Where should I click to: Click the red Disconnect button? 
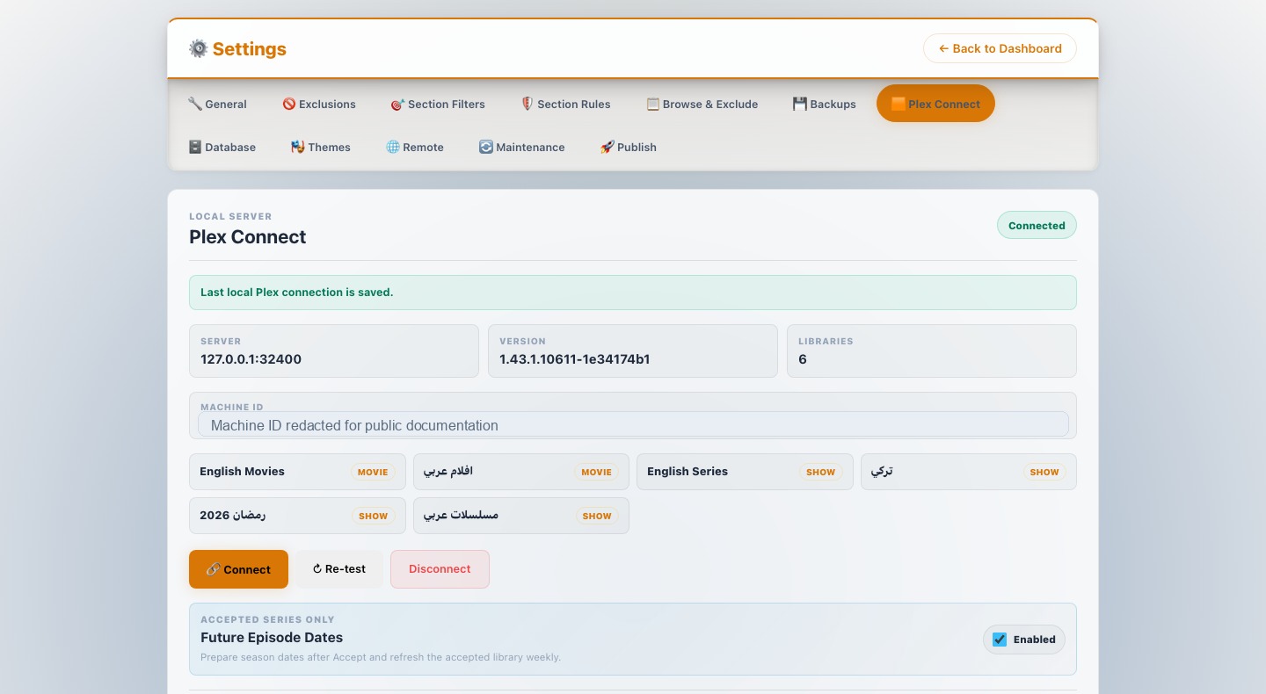(440, 569)
